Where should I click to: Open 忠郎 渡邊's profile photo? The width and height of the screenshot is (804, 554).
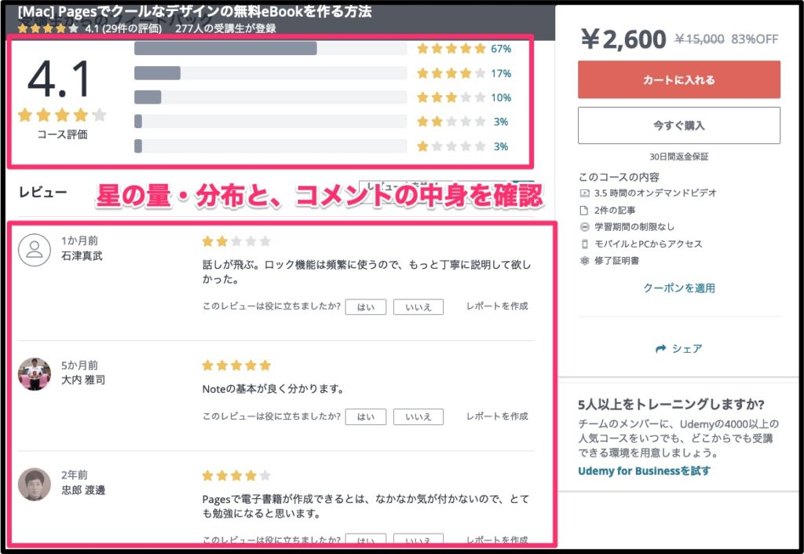click(34, 484)
